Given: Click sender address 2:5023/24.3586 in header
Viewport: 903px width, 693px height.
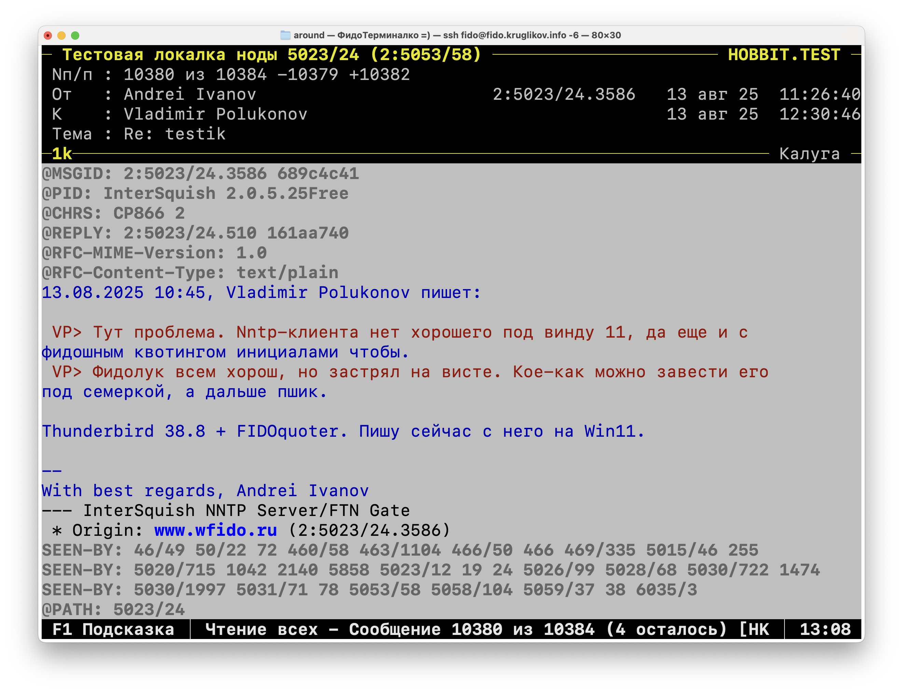Looking at the screenshot, I should [564, 94].
